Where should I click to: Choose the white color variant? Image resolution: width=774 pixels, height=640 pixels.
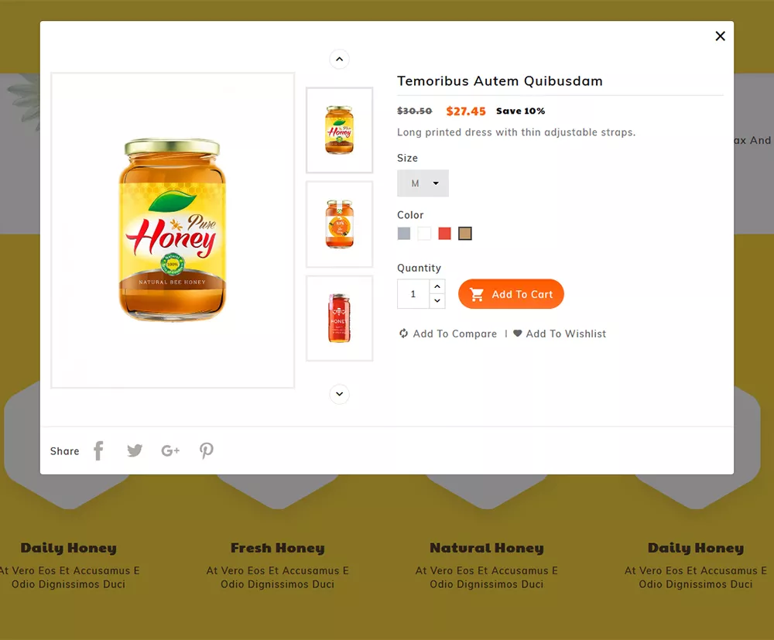click(x=424, y=233)
